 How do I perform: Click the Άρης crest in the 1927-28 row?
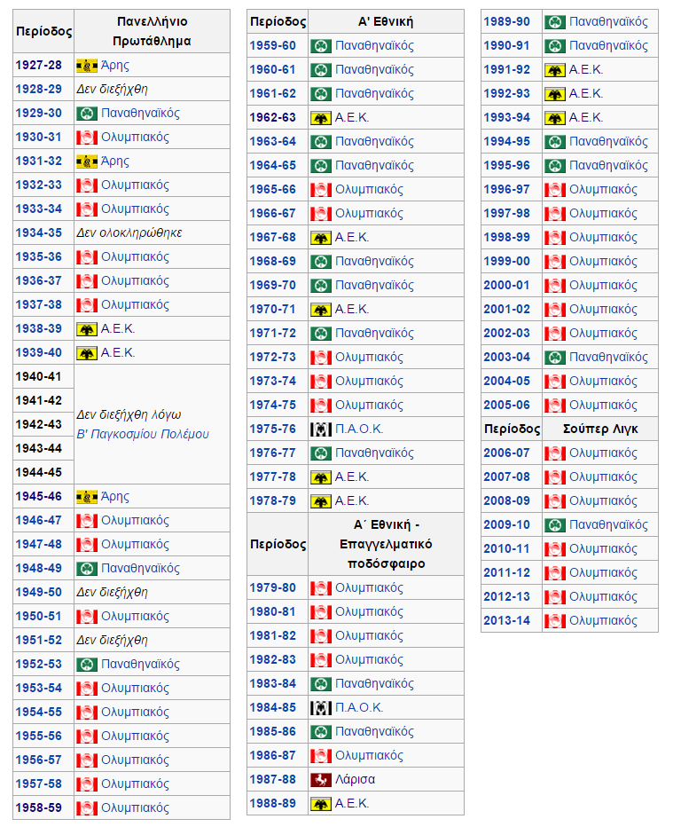87,65
